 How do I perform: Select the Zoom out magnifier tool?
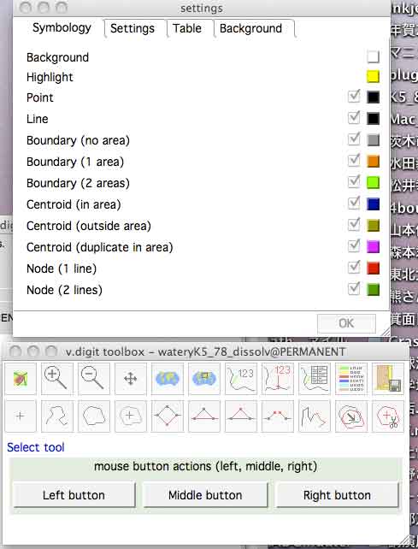(94, 379)
